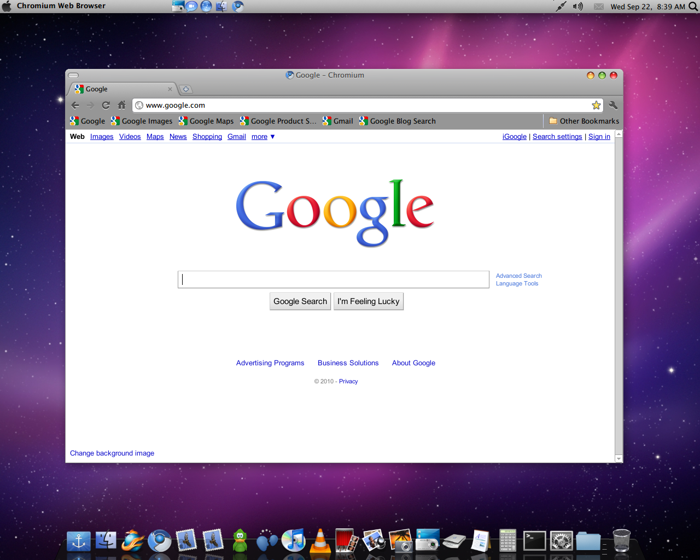Open the Google Blog Search bookmark

coord(398,121)
